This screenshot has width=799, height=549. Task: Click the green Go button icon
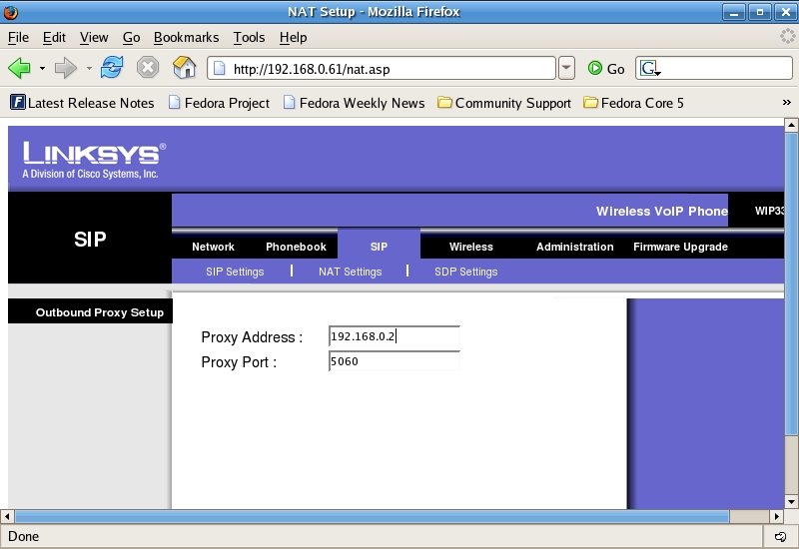pyautogui.click(x=596, y=69)
